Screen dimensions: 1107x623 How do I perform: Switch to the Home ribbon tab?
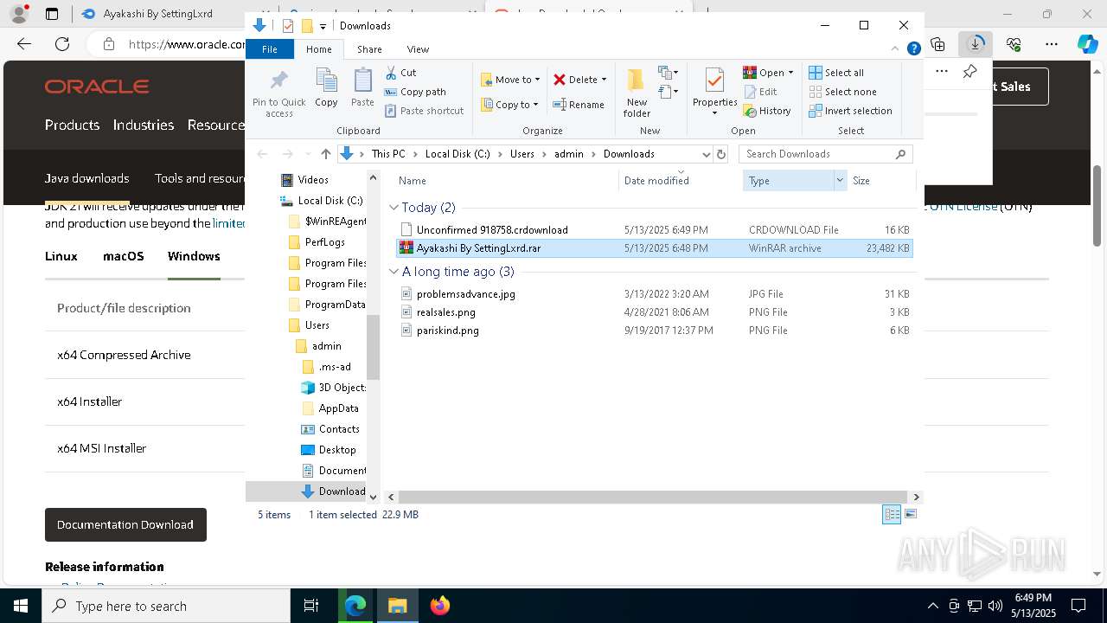[x=318, y=49]
